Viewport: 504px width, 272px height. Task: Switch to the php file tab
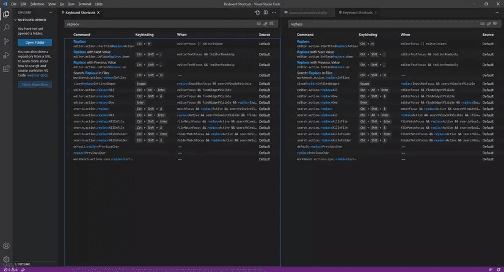pyautogui.click(x=307, y=13)
